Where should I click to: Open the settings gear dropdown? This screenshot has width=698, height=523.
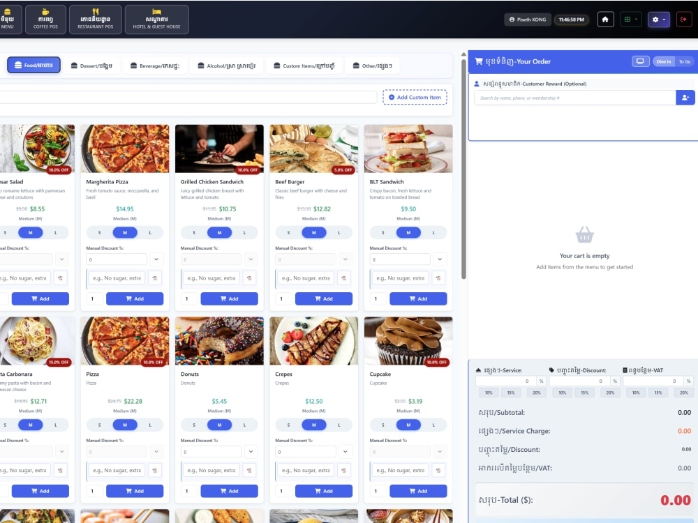659,20
